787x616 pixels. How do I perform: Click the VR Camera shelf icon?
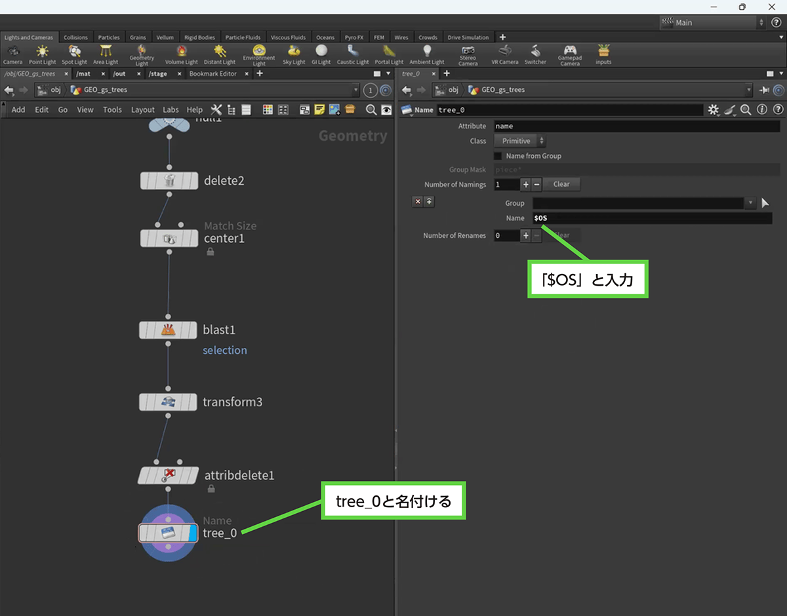pos(504,53)
